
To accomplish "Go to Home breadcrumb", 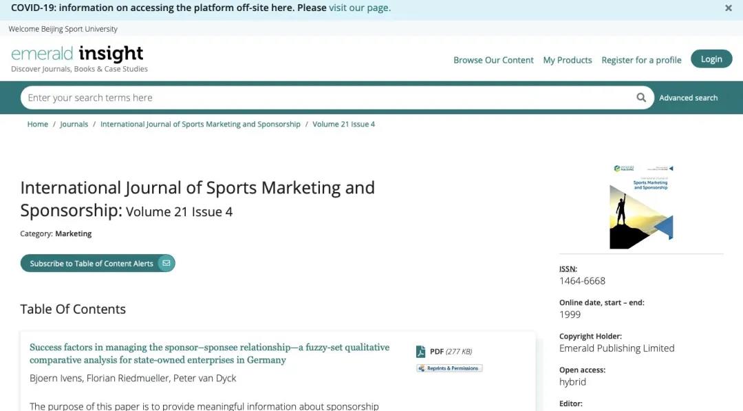I will [37, 124].
